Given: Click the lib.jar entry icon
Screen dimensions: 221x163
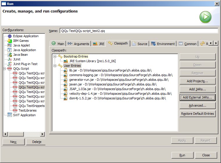Looking at the screenshot, I should click(65, 70).
